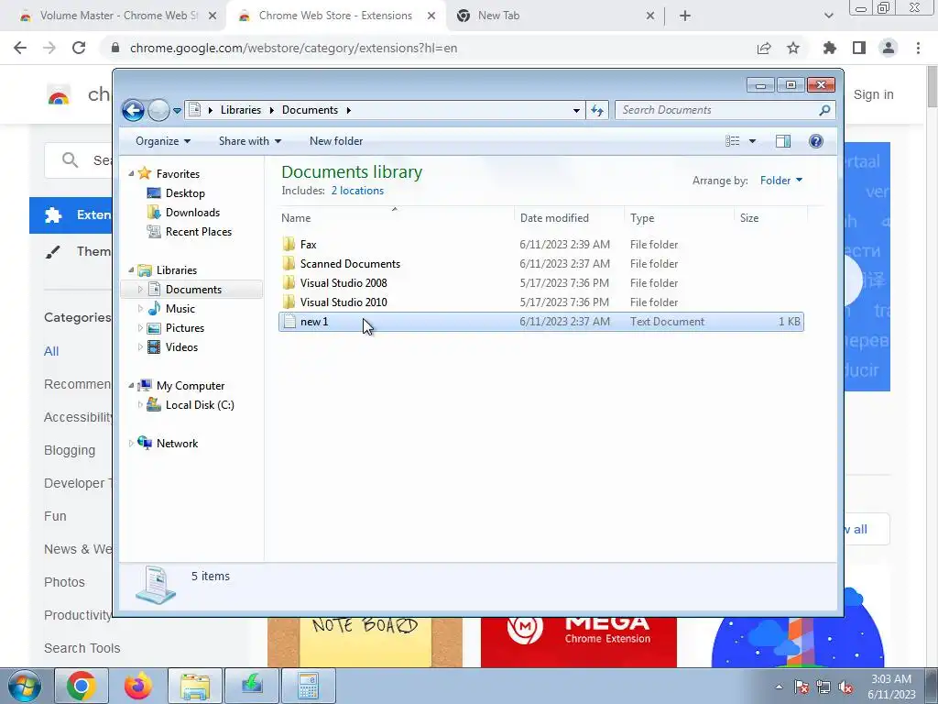Open Chrome's Extensions puzzle icon
938x704 pixels.
(830, 48)
